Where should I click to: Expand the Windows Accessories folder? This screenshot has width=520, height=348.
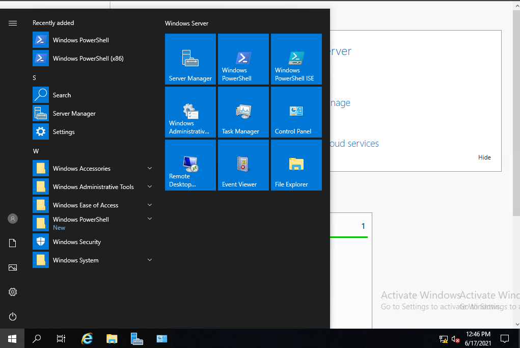(93, 169)
